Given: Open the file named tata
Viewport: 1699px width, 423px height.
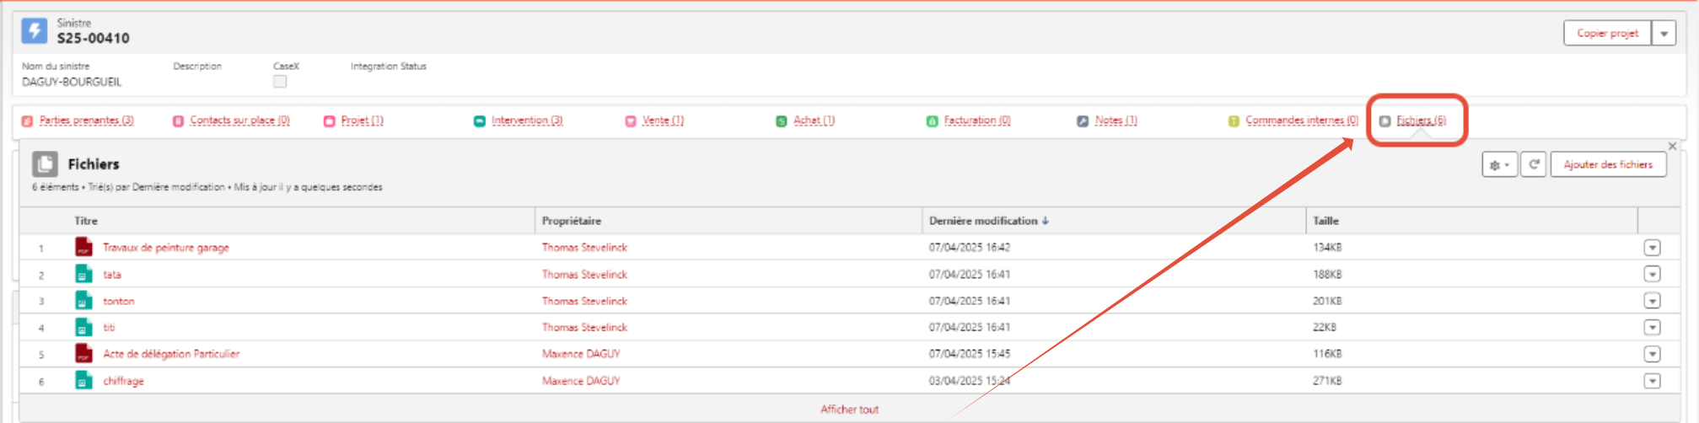Looking at the screenshot, I should pos(112,275).
